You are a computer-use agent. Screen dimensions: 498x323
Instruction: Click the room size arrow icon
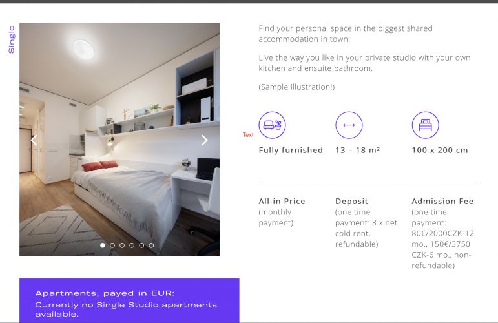point(349,125)
